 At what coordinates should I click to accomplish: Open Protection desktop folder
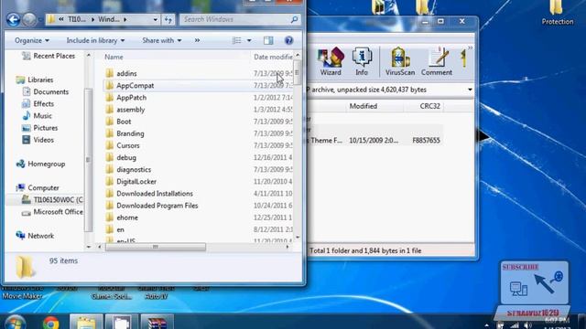point(557,13)
